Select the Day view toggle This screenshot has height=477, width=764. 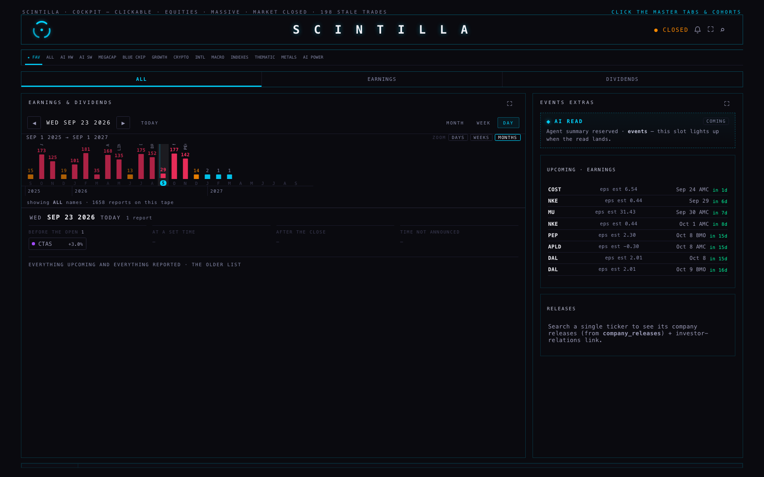[x=508, y=123]
